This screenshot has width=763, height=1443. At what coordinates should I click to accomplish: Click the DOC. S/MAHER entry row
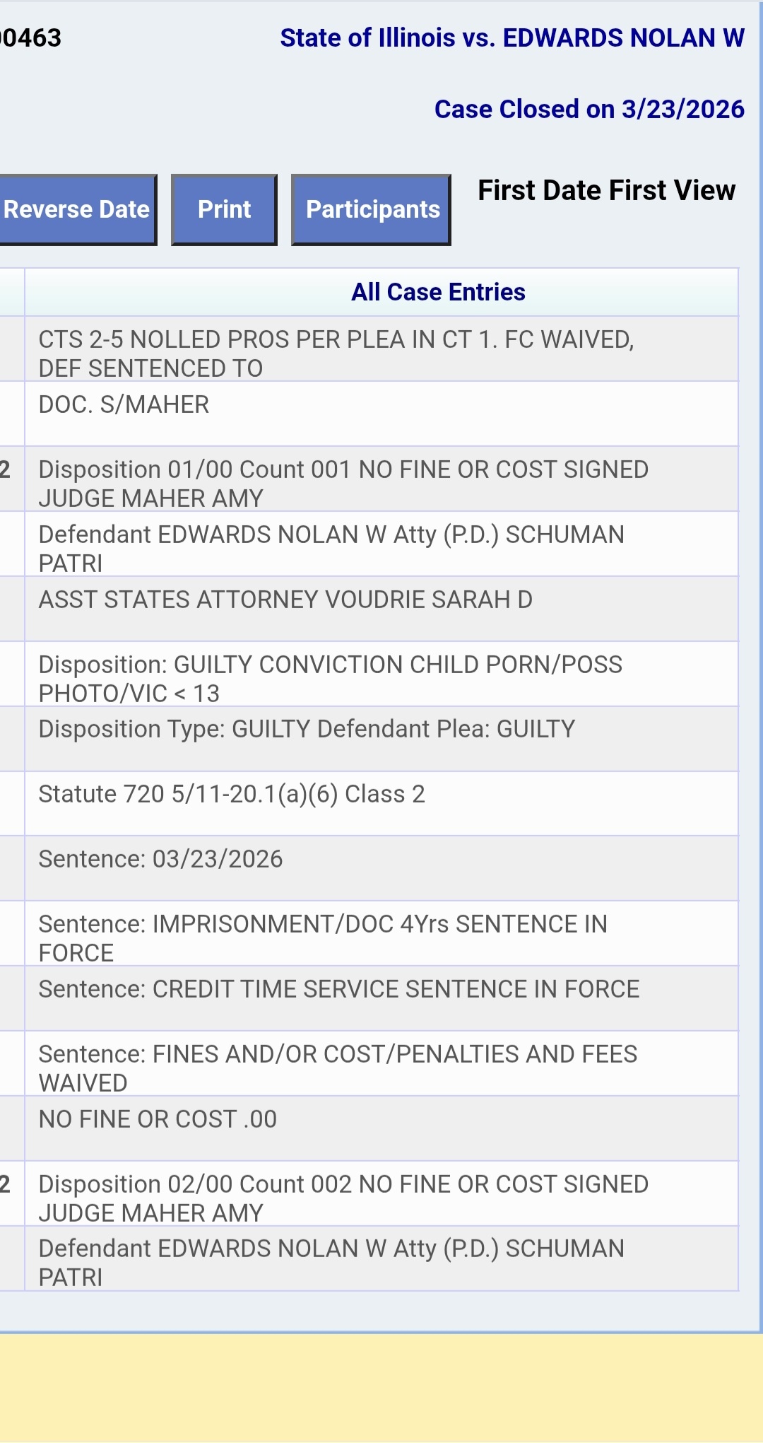124,405
